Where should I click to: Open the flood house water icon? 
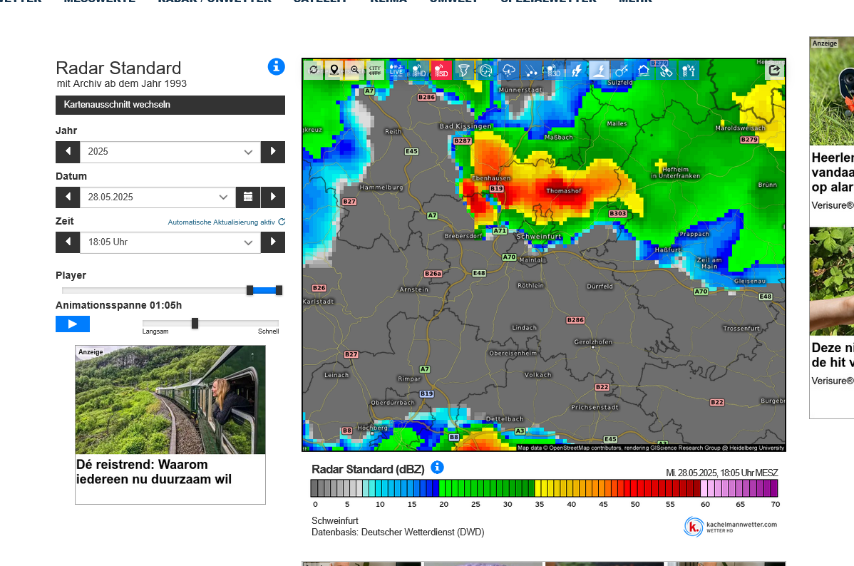point(643,70)
